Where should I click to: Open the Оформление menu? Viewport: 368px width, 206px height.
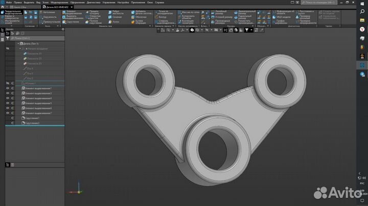pos(78,3)
